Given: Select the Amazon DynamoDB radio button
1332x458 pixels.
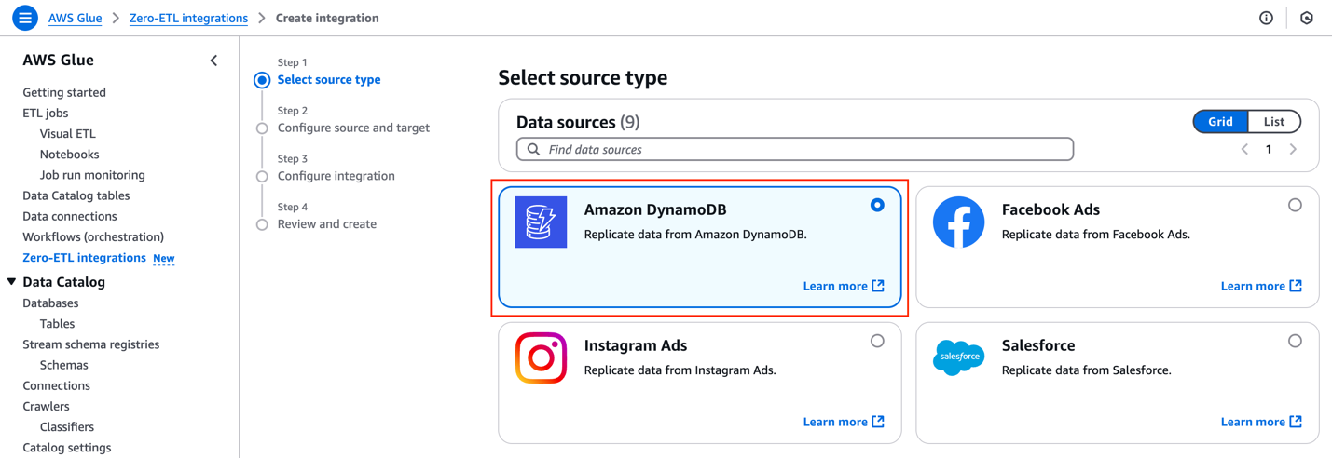Looking at the screenshot, I should tap(877, 205).
